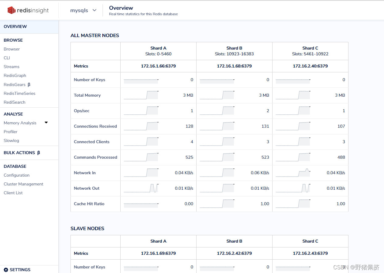Click Shard B Ops/sec sparkline chart
384x273 pixels.
point(217,110)
